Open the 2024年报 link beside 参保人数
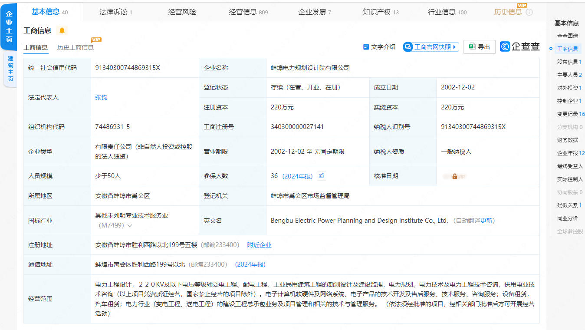This screenshot has height=330, width=585. pyautogui.click(x=297, y=176)
